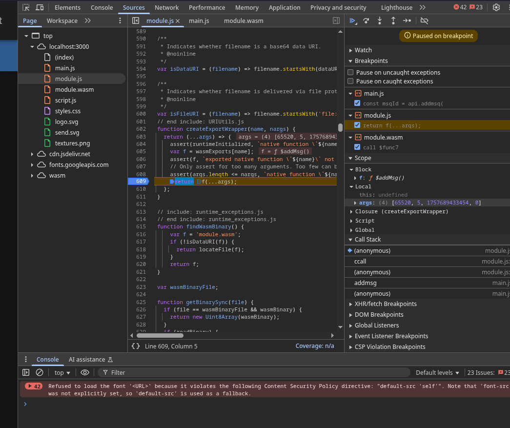The width and height of the screenshot is (510, 428).
Task: Open the Lighthouse panel
Action: pos(396,7)
